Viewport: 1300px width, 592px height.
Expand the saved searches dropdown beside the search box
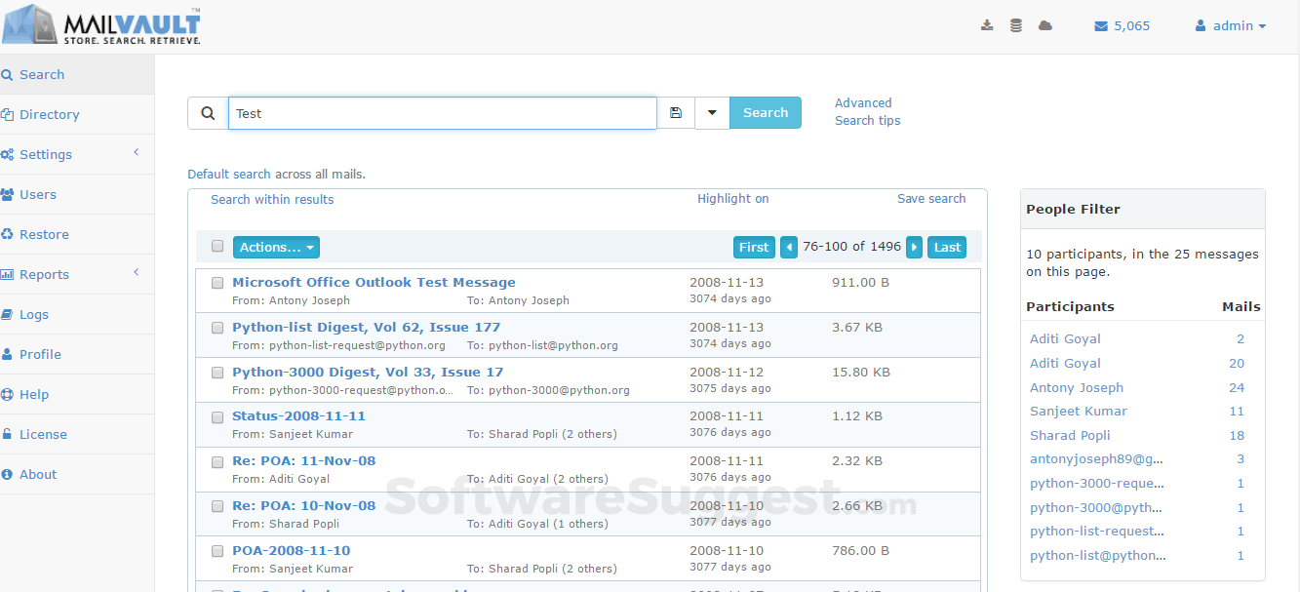[711, 112]
